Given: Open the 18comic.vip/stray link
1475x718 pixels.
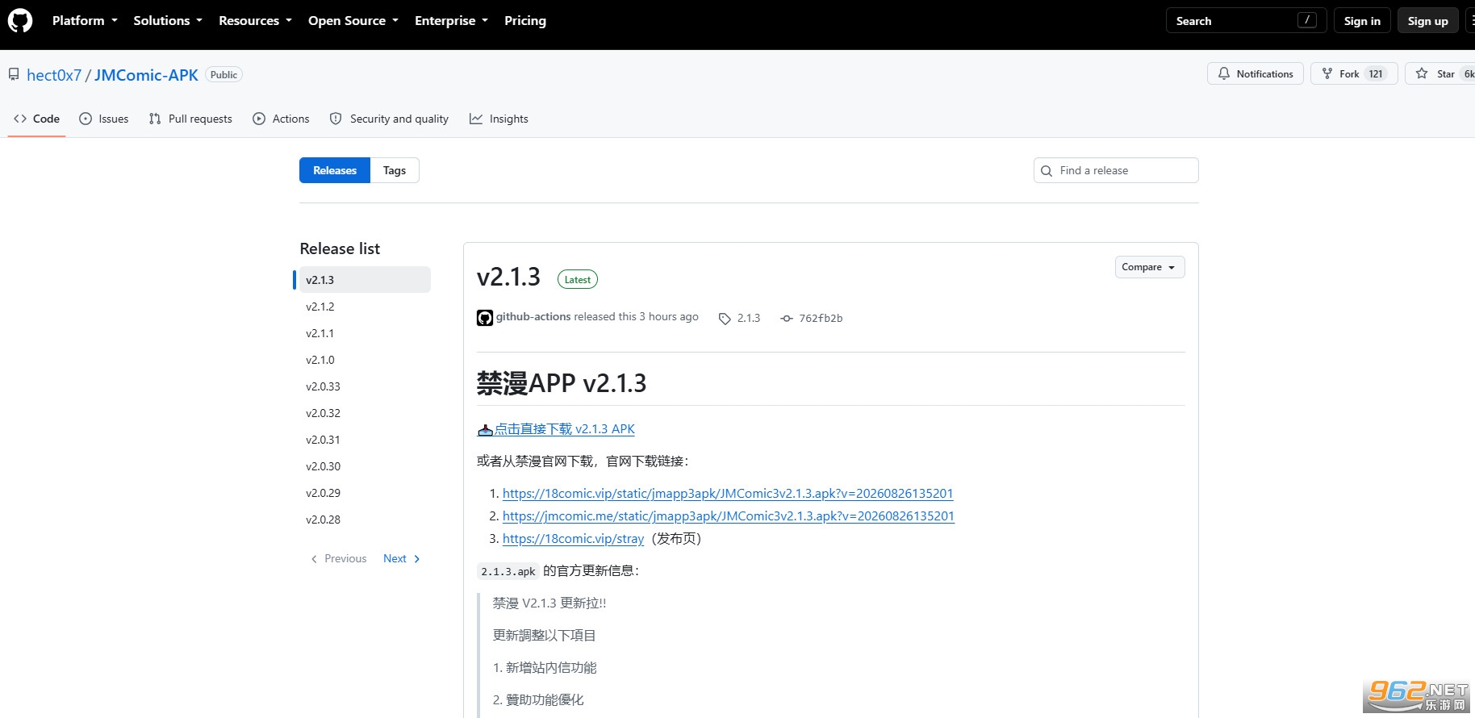Looking at the screenshot, I should click(573, 539).
